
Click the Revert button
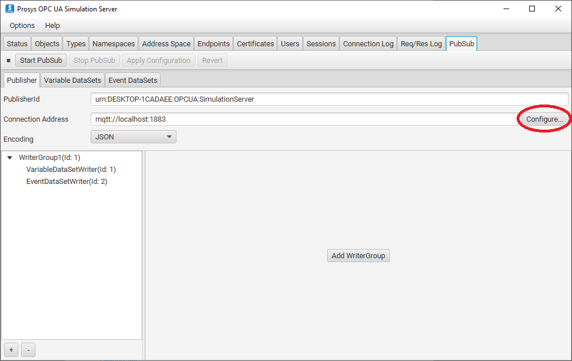(212, 60)
